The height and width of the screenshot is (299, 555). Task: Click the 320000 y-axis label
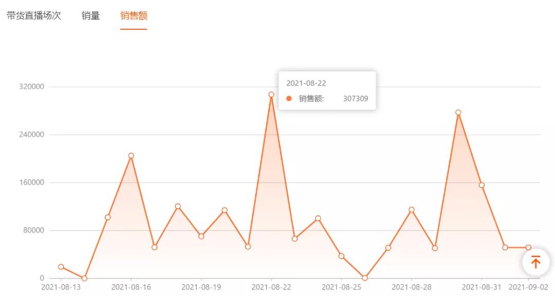32,86
